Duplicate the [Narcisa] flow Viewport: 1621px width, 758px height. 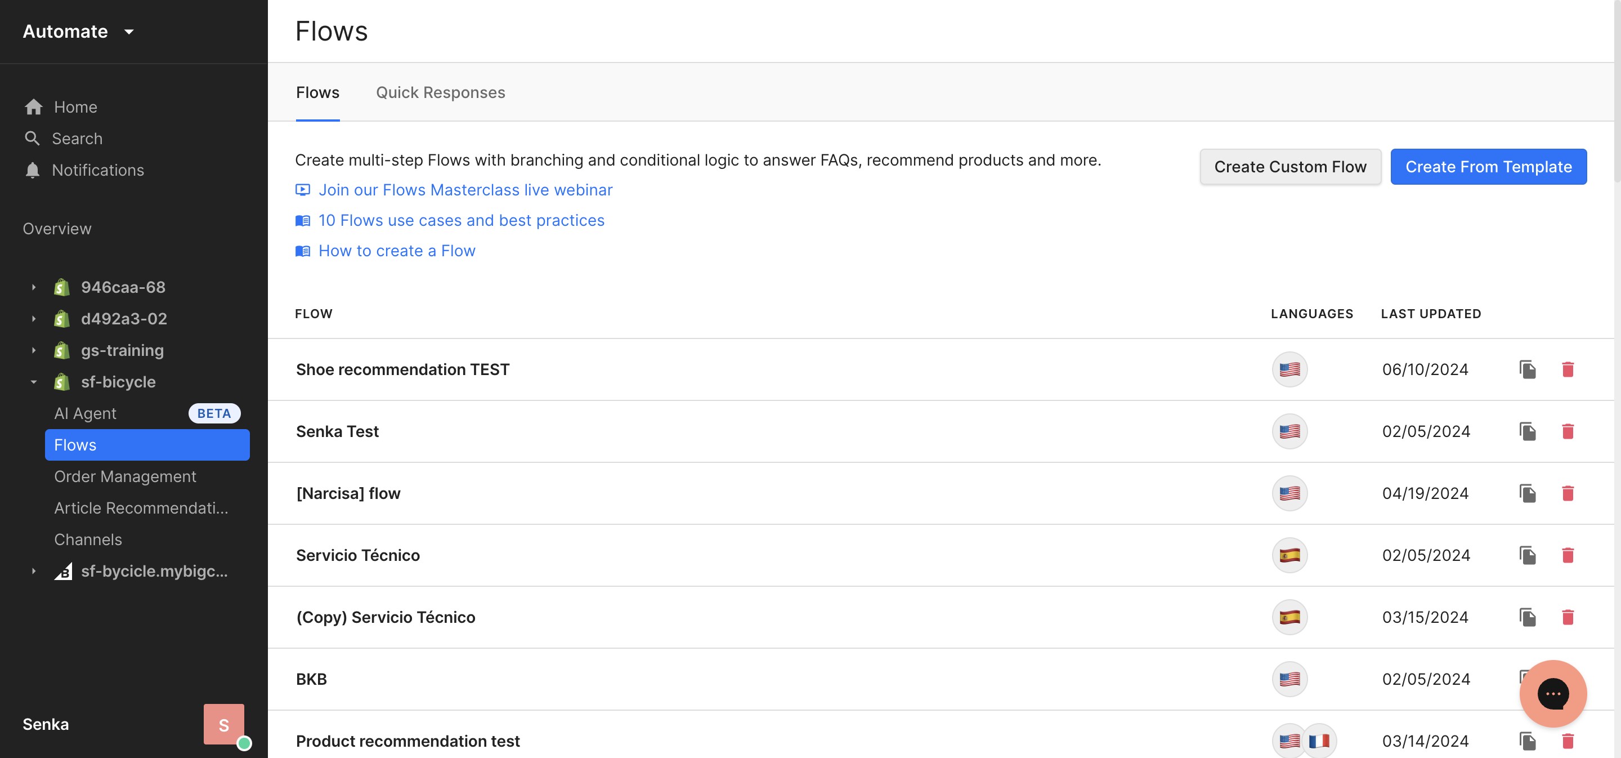[x=1527, y=493]
